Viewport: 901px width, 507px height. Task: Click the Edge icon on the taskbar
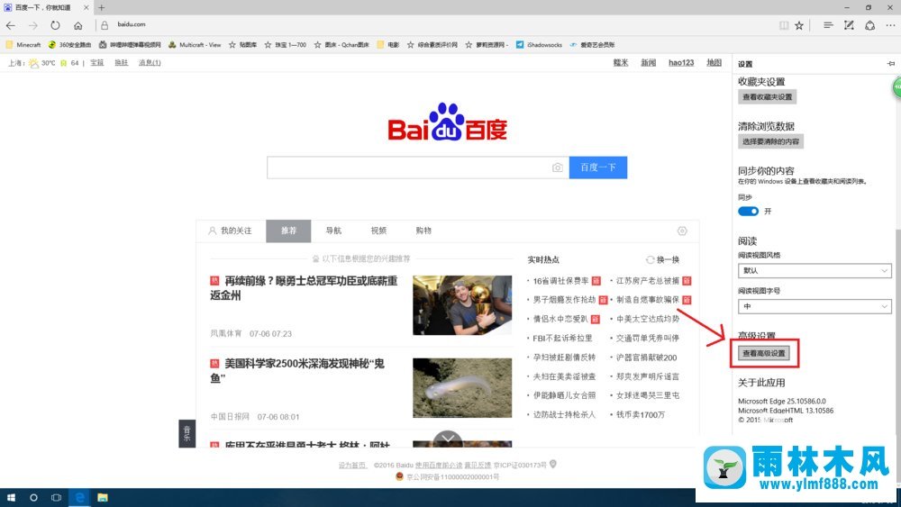[80, 497]
